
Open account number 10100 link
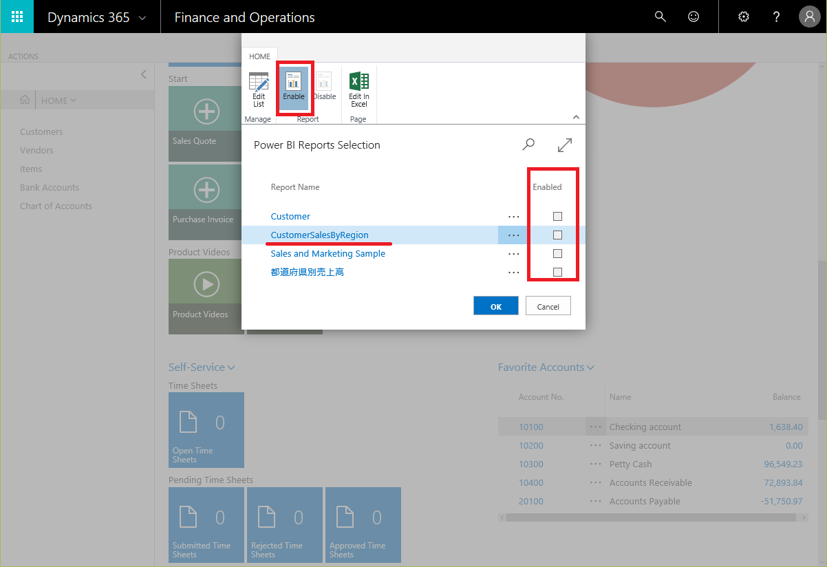click(x=531, y=427)
